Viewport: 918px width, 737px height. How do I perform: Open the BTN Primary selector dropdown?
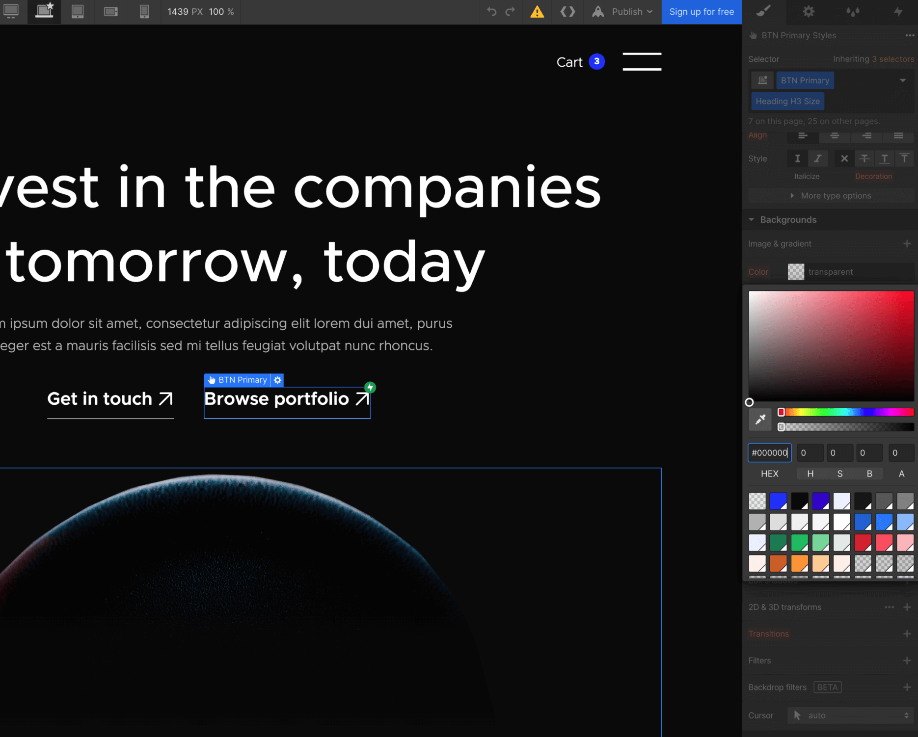coord(904,80)
